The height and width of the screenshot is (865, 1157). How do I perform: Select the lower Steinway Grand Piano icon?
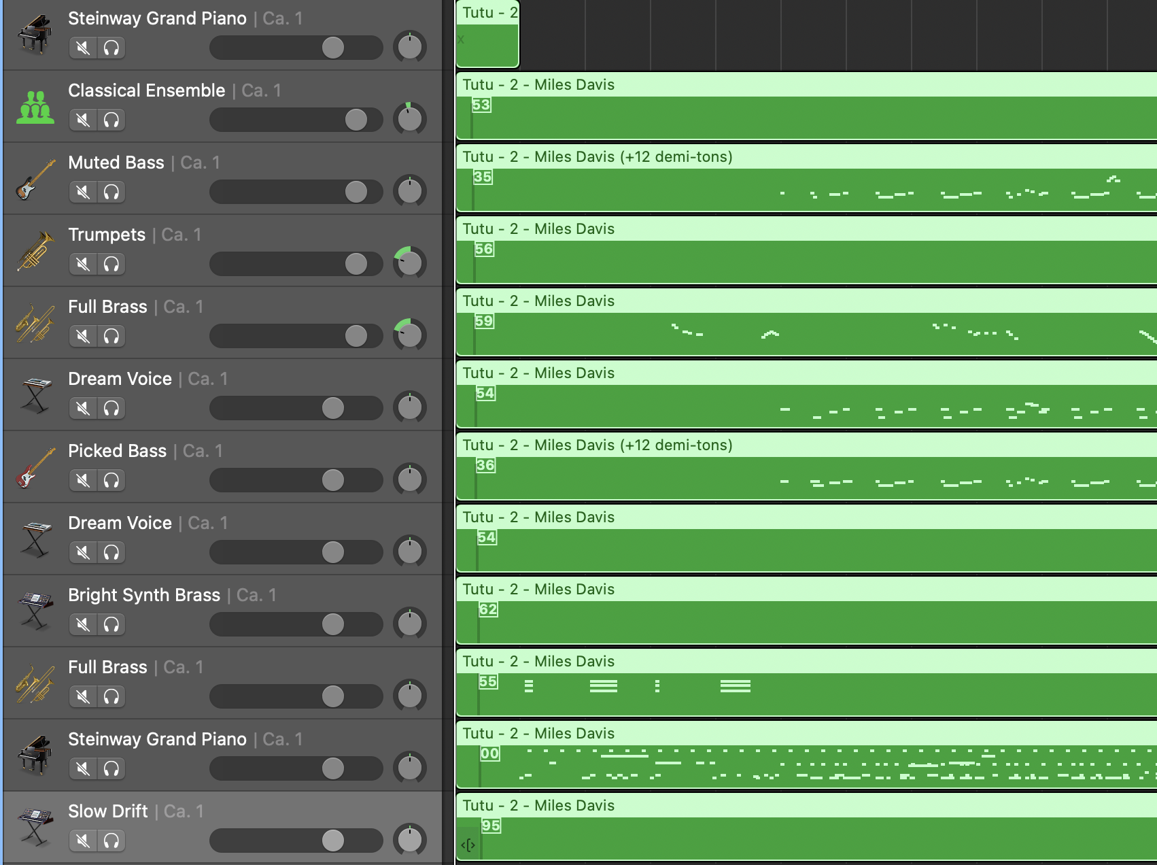coord(34,755)
